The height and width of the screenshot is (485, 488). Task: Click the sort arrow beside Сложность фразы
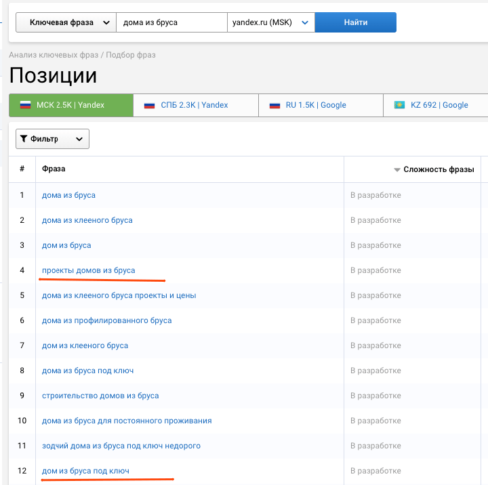(x=396, y=170)
